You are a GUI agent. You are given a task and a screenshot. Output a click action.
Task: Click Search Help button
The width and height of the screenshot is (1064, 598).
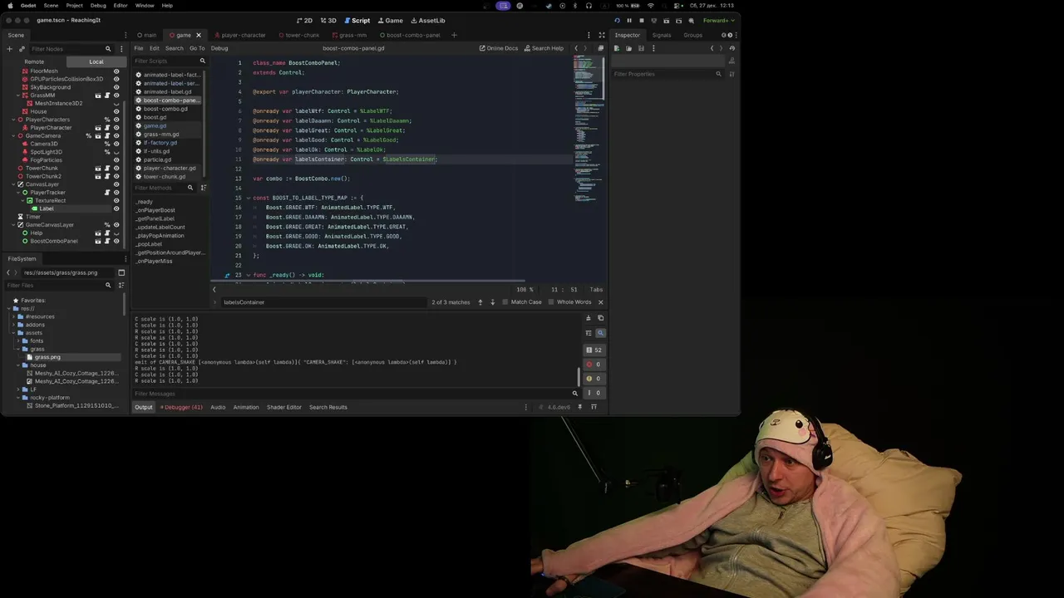[x=544, y=48]
